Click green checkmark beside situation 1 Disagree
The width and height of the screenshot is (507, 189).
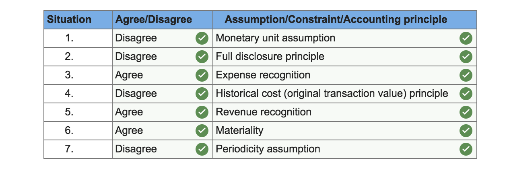(202, 38)
